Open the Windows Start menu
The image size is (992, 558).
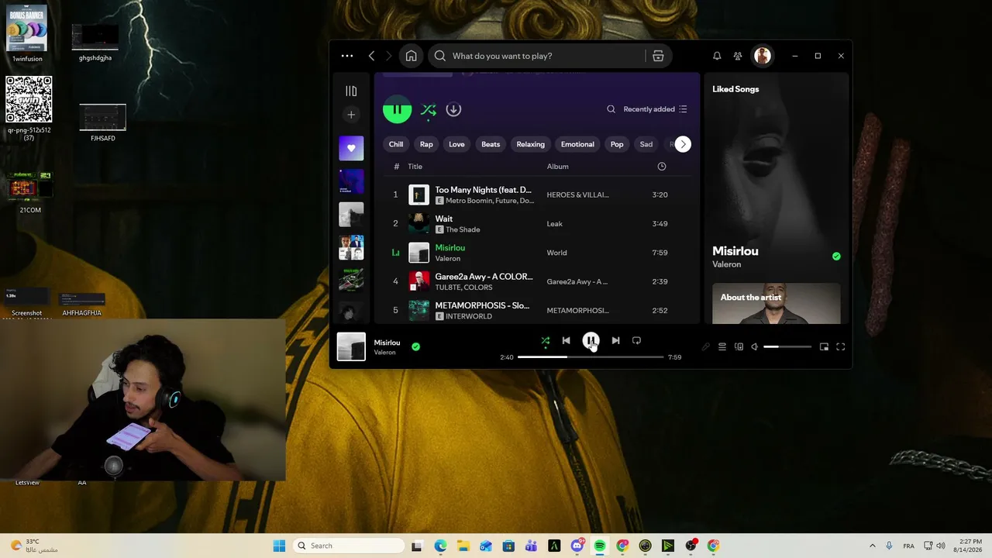click(x=279, y=546)
